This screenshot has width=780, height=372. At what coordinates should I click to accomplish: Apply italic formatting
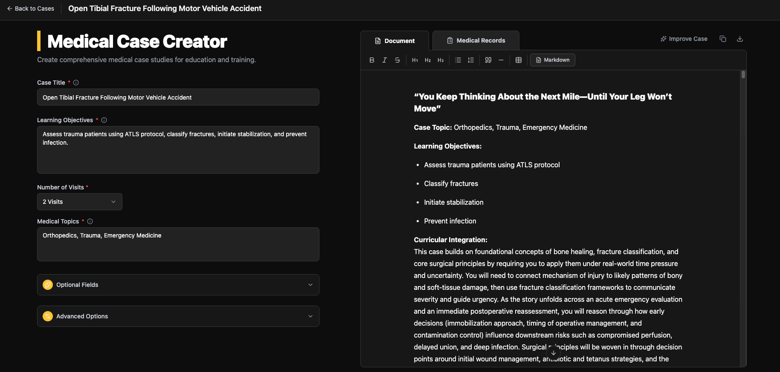(384, 60)
